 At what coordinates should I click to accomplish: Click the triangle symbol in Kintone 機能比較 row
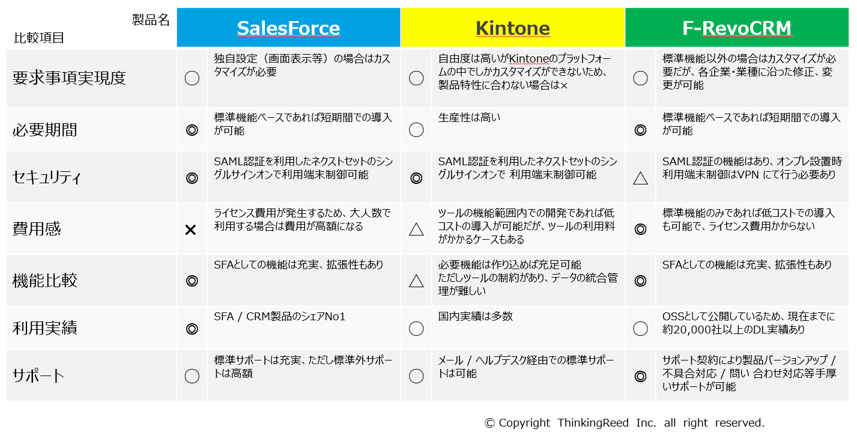click(x=416, y=281)
